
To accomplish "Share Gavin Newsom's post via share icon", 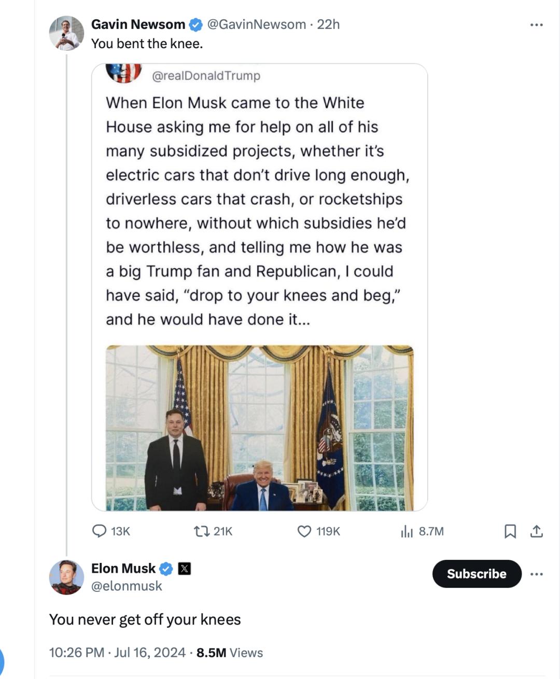I will [537, 531].
